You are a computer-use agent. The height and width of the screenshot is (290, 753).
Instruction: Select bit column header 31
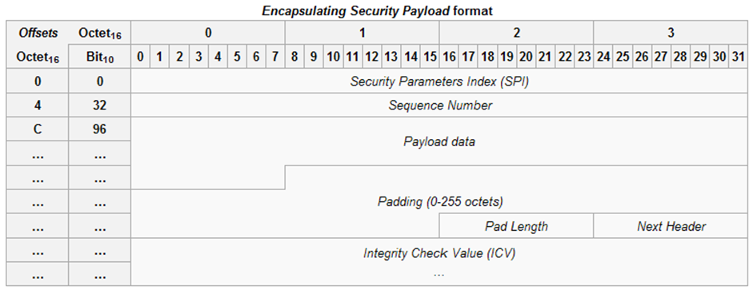[738, 57]
